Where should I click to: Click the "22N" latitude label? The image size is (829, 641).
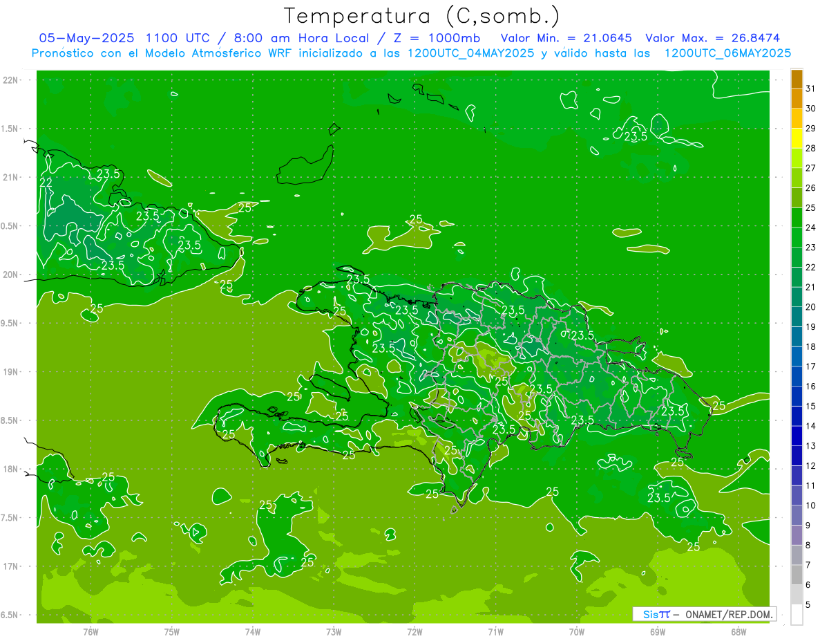tap(10, 80)
